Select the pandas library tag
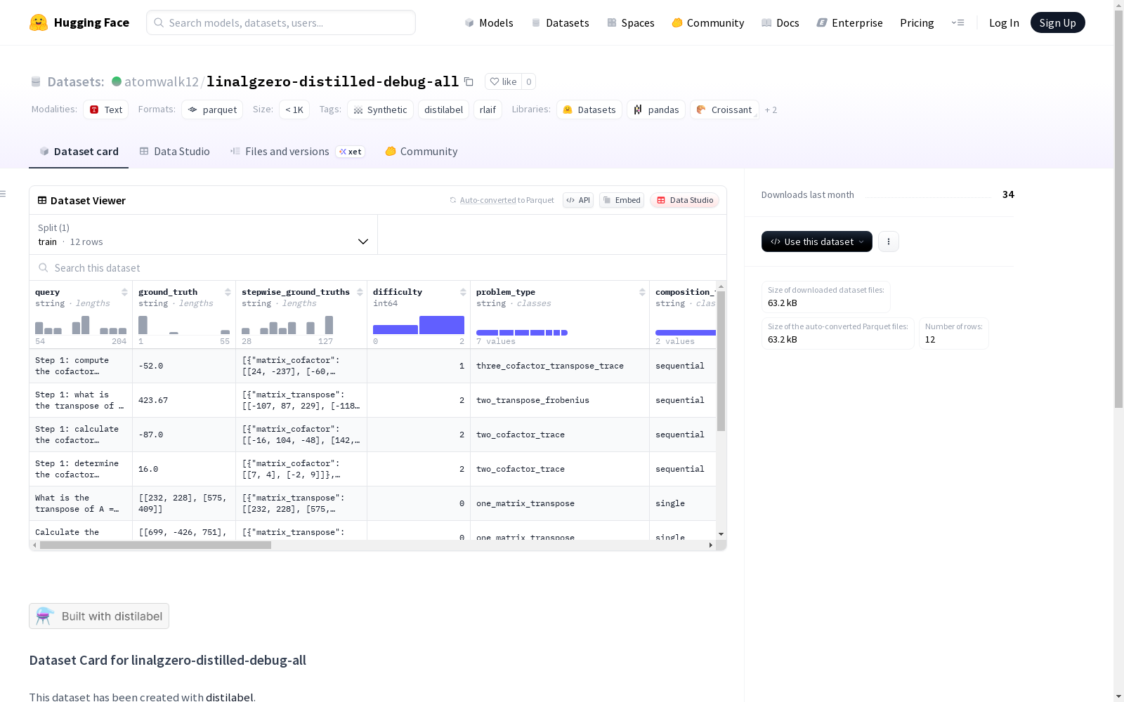This screenshot has width=1124, height=702. 656,110
